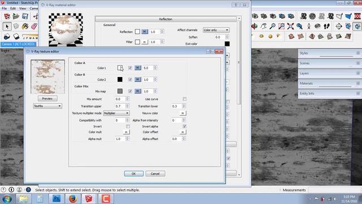Open the Affect channels Color only dropdown
362x204 pixels.
coord(216,30)
